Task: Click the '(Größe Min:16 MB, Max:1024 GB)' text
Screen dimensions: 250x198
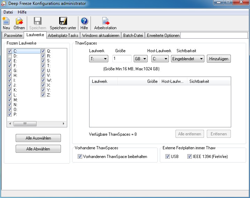Action: (131, 69)
